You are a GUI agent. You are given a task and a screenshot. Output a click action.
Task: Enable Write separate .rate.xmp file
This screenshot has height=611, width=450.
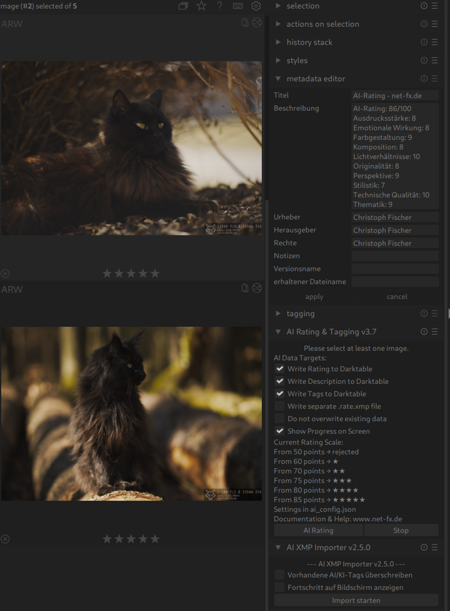point(280,406)
